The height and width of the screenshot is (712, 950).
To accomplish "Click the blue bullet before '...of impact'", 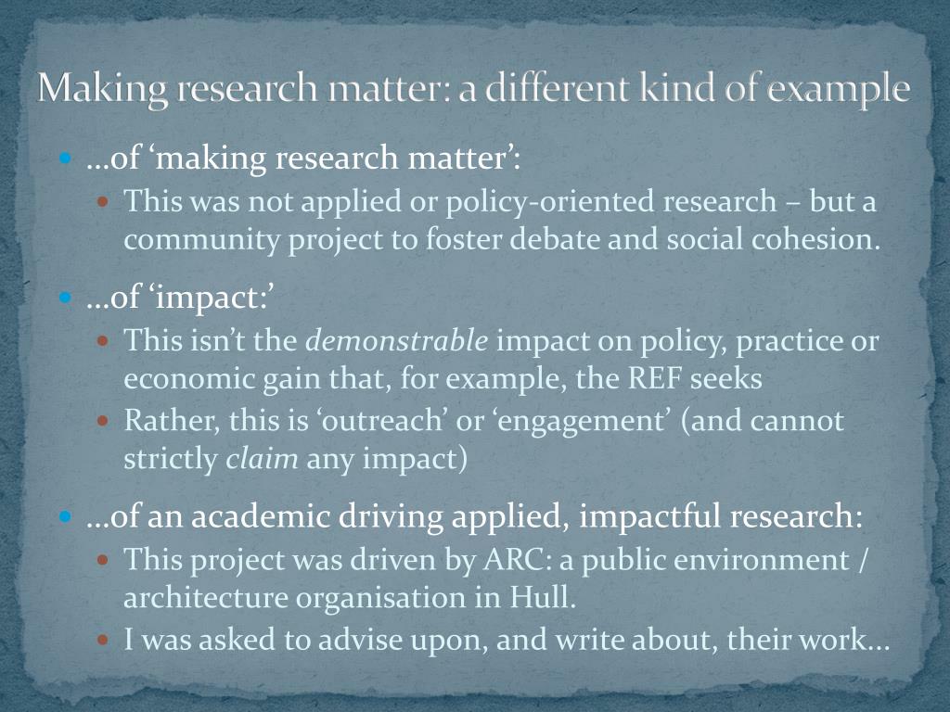I will pyautogui.click(x=66, y=298).
